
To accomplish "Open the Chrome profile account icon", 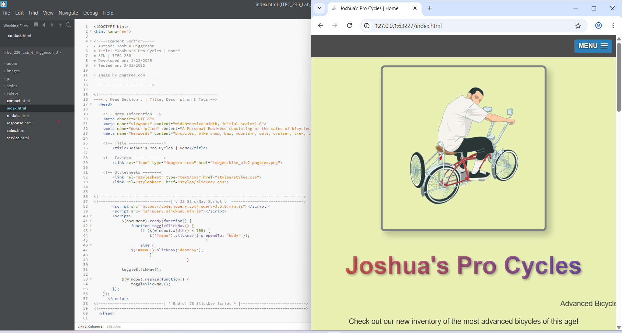I will pos(598,26).
